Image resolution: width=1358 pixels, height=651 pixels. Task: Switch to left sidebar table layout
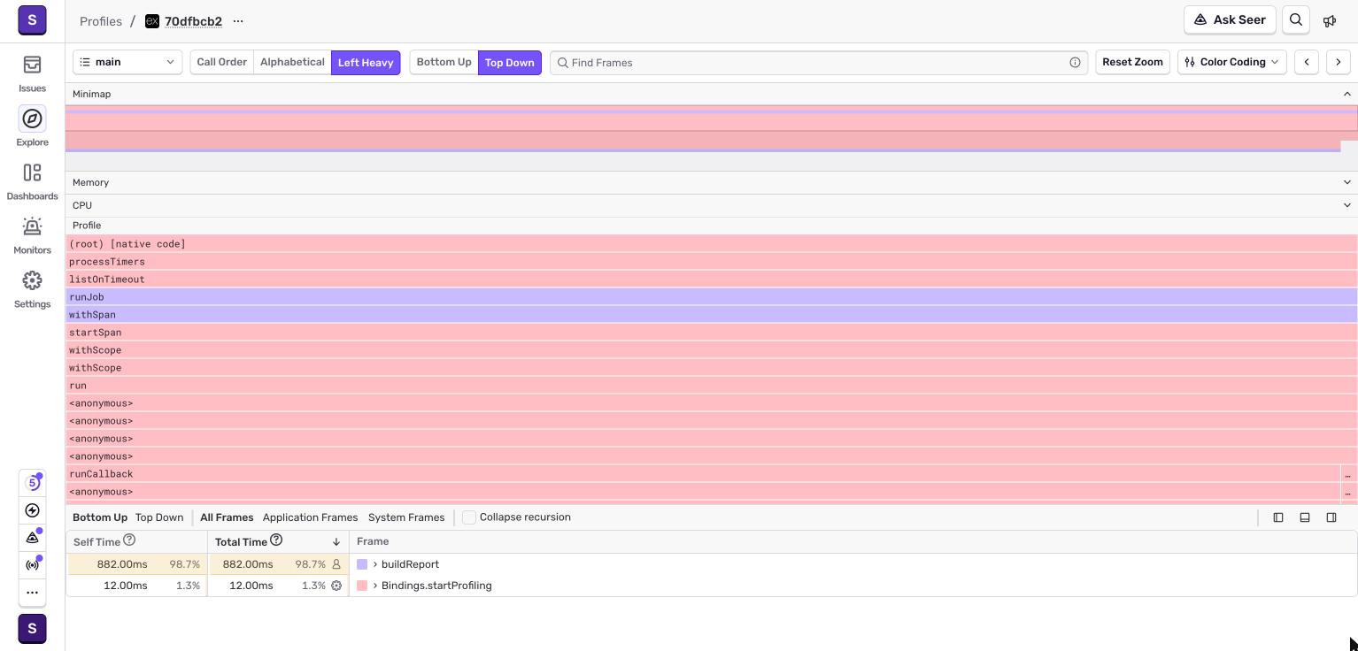[x=1278, y=517]
